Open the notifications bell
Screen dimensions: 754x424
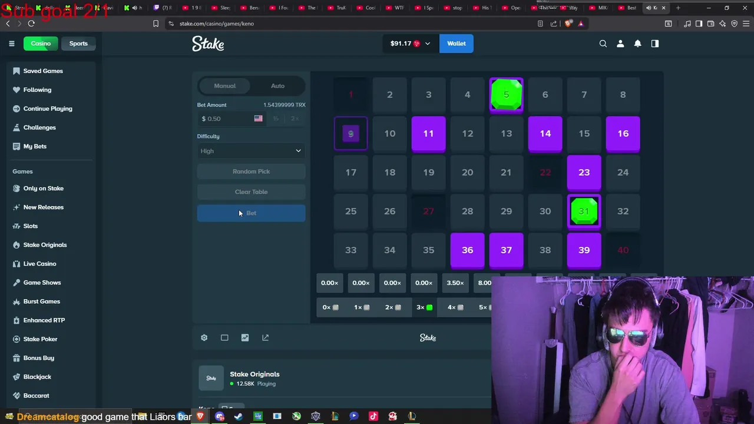point(637,44)
